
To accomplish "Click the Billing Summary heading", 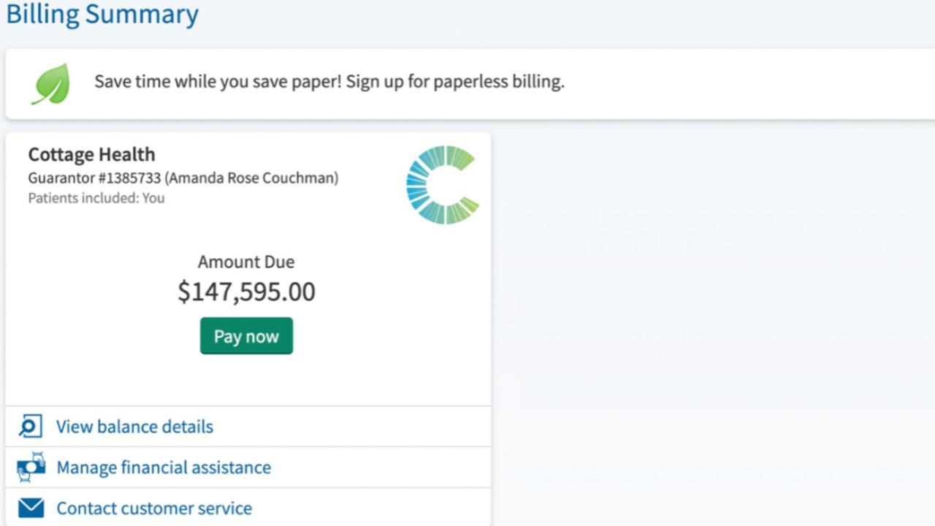I will click(x=102, y=14).
